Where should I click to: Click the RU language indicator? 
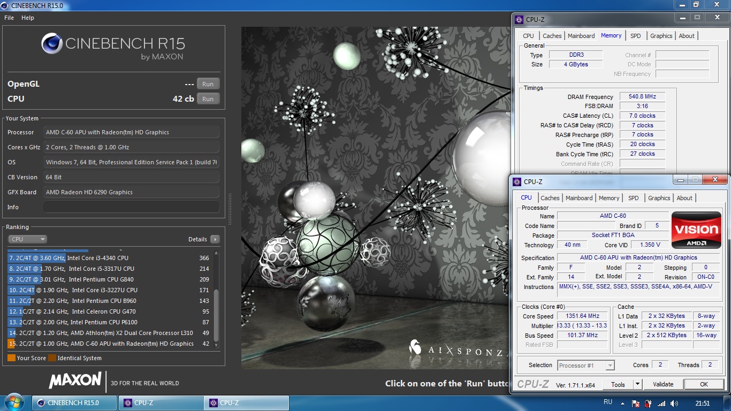pyautogui.click(x=608, y=402)
